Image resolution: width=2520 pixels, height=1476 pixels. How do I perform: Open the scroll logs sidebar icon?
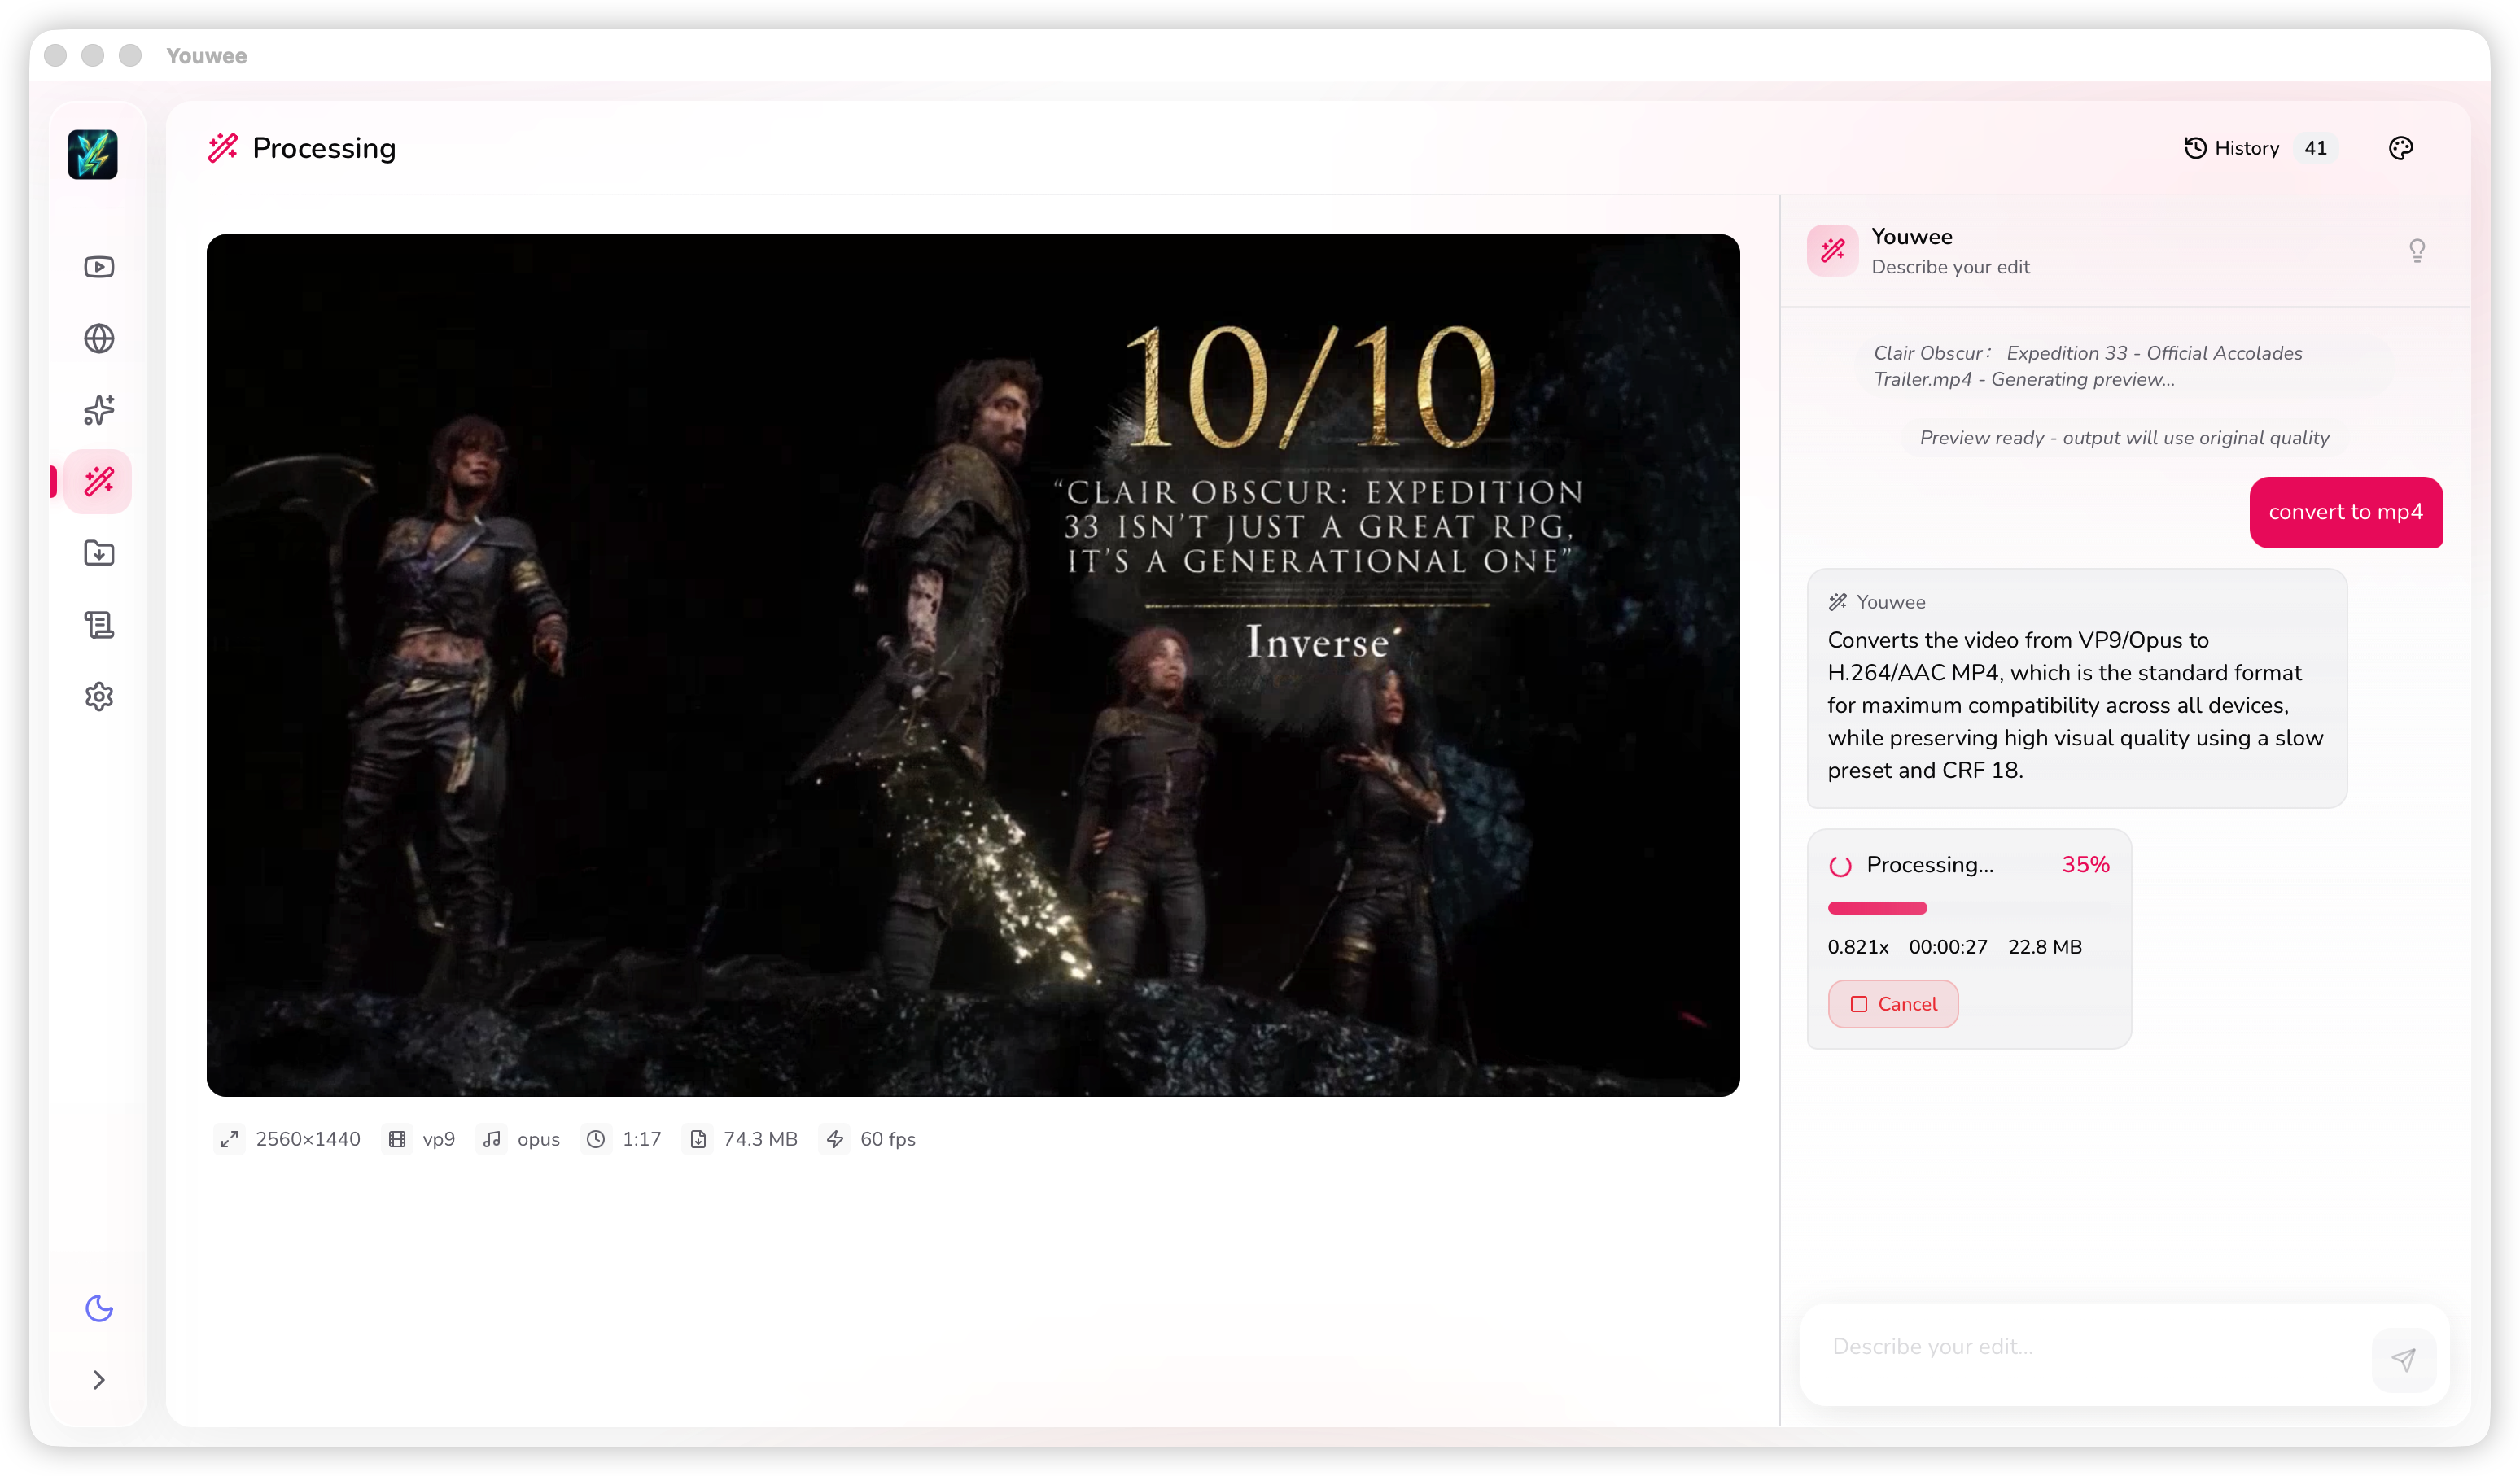click(x=99, y=625)
